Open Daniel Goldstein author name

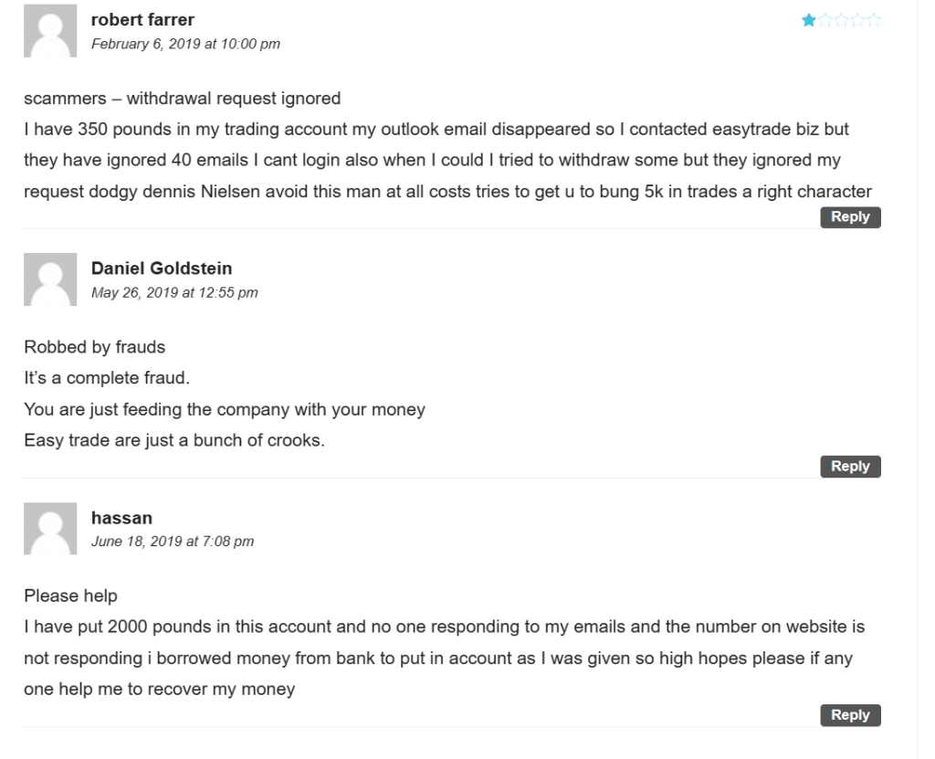162,269
